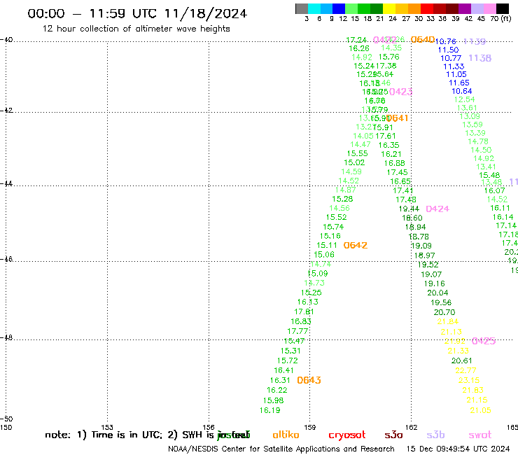Click the latitude axis label '-50'

[6, 419]
